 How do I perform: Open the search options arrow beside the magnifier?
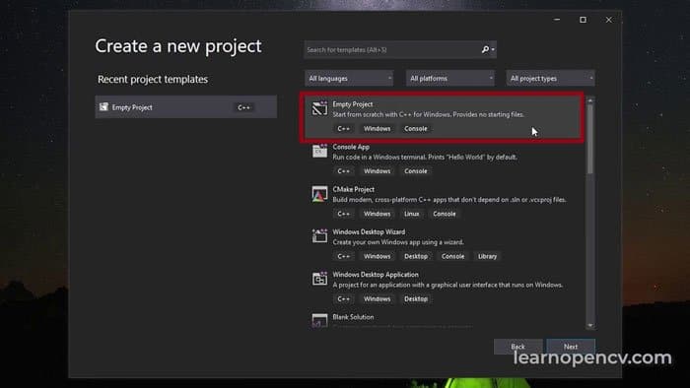[x=493, y=49]
